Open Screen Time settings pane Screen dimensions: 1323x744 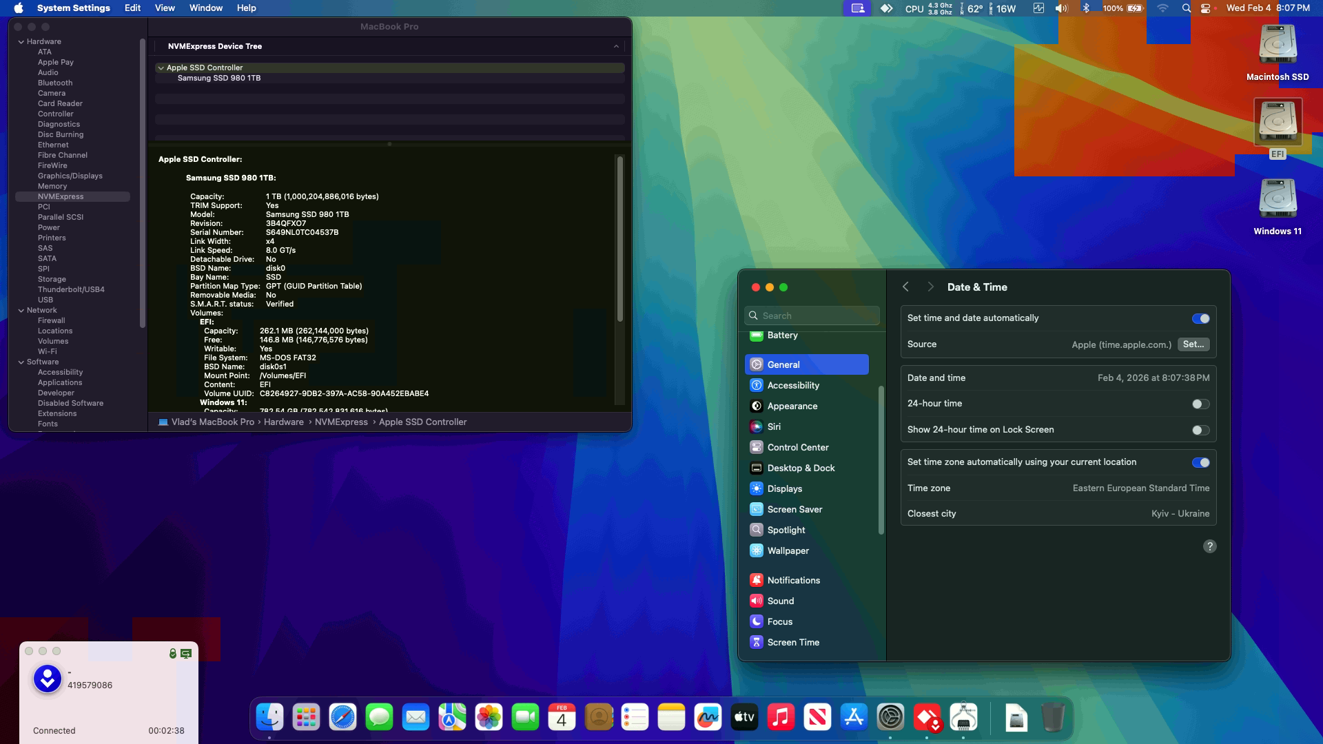point(806,643)
